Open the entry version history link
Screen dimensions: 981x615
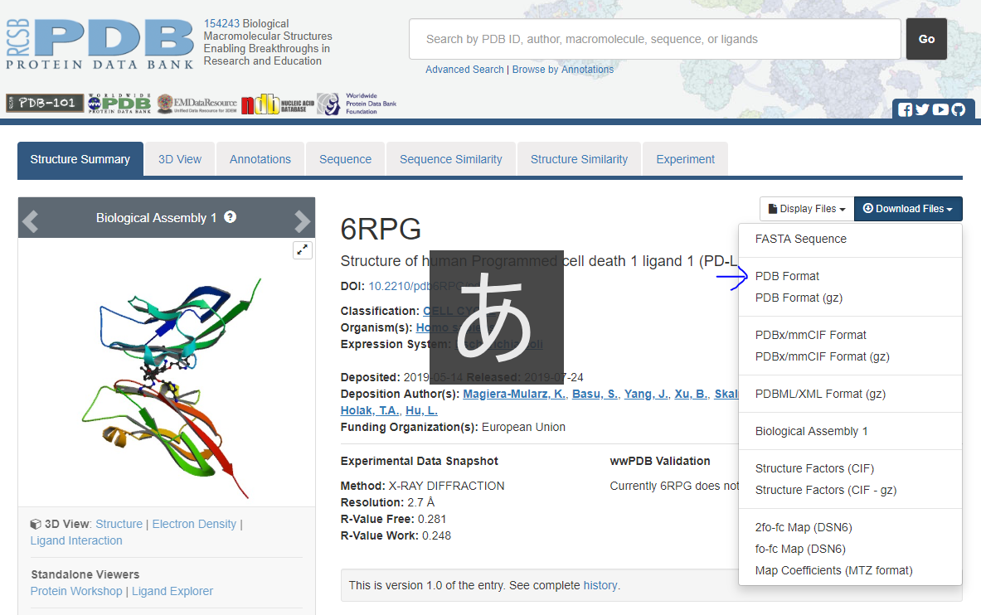600,586
